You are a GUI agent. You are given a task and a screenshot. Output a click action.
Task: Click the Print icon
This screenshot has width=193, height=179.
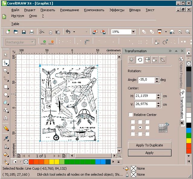[32, 32]
